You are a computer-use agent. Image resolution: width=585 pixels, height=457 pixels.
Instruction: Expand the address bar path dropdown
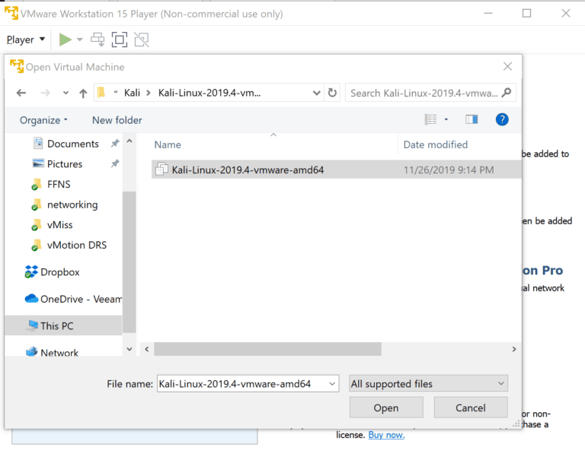(x=317, y=93)
